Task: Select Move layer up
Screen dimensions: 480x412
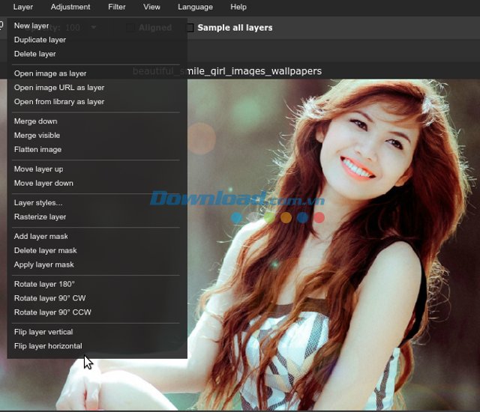Action: 97,169
